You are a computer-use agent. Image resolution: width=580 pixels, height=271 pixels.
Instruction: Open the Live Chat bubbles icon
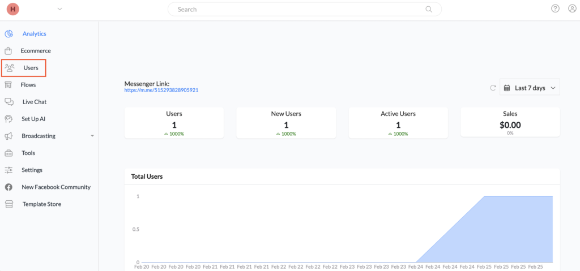[9, 102]
